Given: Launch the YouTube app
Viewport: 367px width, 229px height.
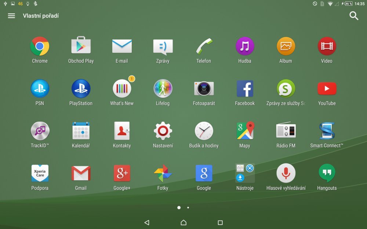Looking at the screenshot, I should [x=327, y=89].
